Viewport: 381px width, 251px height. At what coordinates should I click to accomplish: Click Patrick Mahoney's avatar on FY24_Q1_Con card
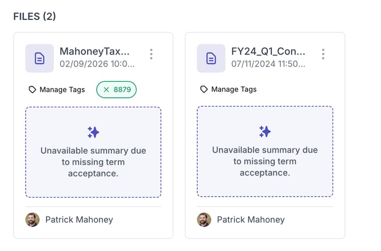(x=204, y=220)
